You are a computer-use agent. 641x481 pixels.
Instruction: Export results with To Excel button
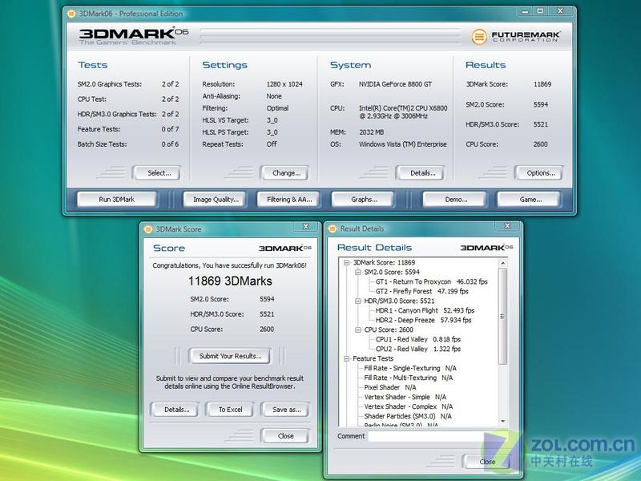coord(230,410)
